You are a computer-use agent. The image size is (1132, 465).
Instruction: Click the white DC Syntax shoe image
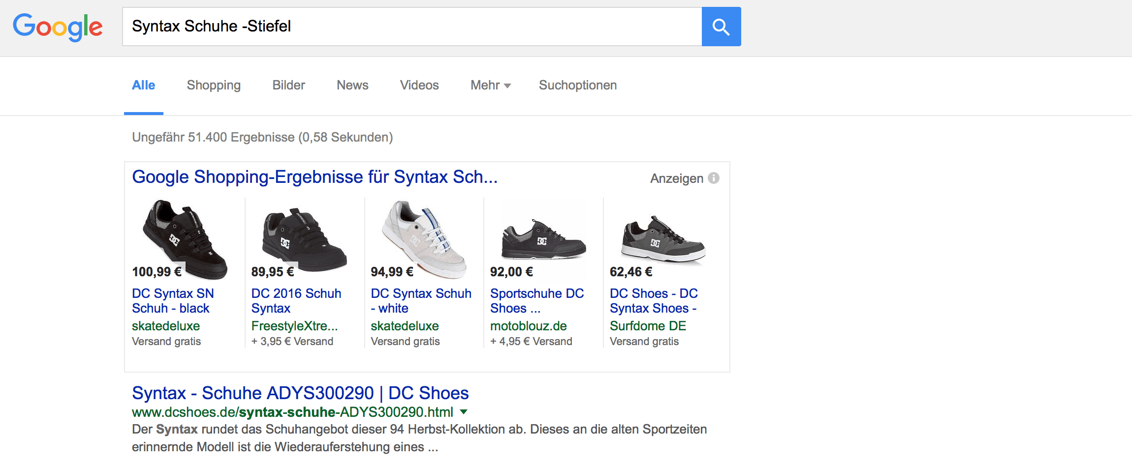(424, 239)
